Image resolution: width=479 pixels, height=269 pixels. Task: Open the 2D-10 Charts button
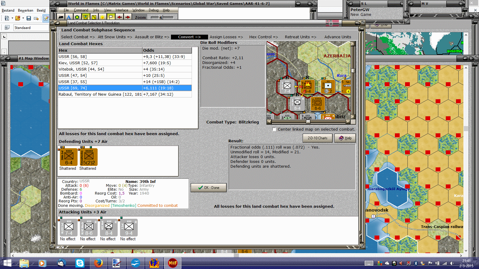point(318,138)
